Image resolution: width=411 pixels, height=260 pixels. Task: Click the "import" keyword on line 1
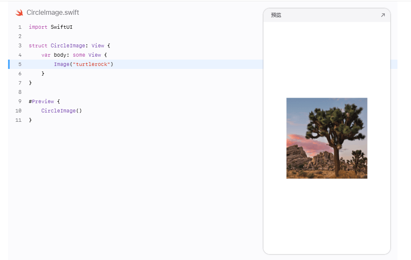(x=38, y=27)
